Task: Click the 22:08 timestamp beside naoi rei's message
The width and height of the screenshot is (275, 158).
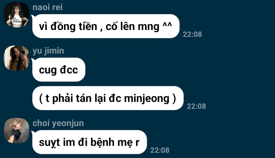Action: pos(193,34)
